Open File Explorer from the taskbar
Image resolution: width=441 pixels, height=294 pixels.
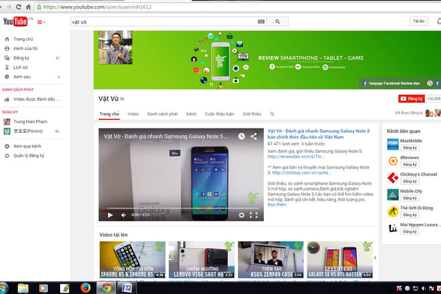tap(23, 288)
